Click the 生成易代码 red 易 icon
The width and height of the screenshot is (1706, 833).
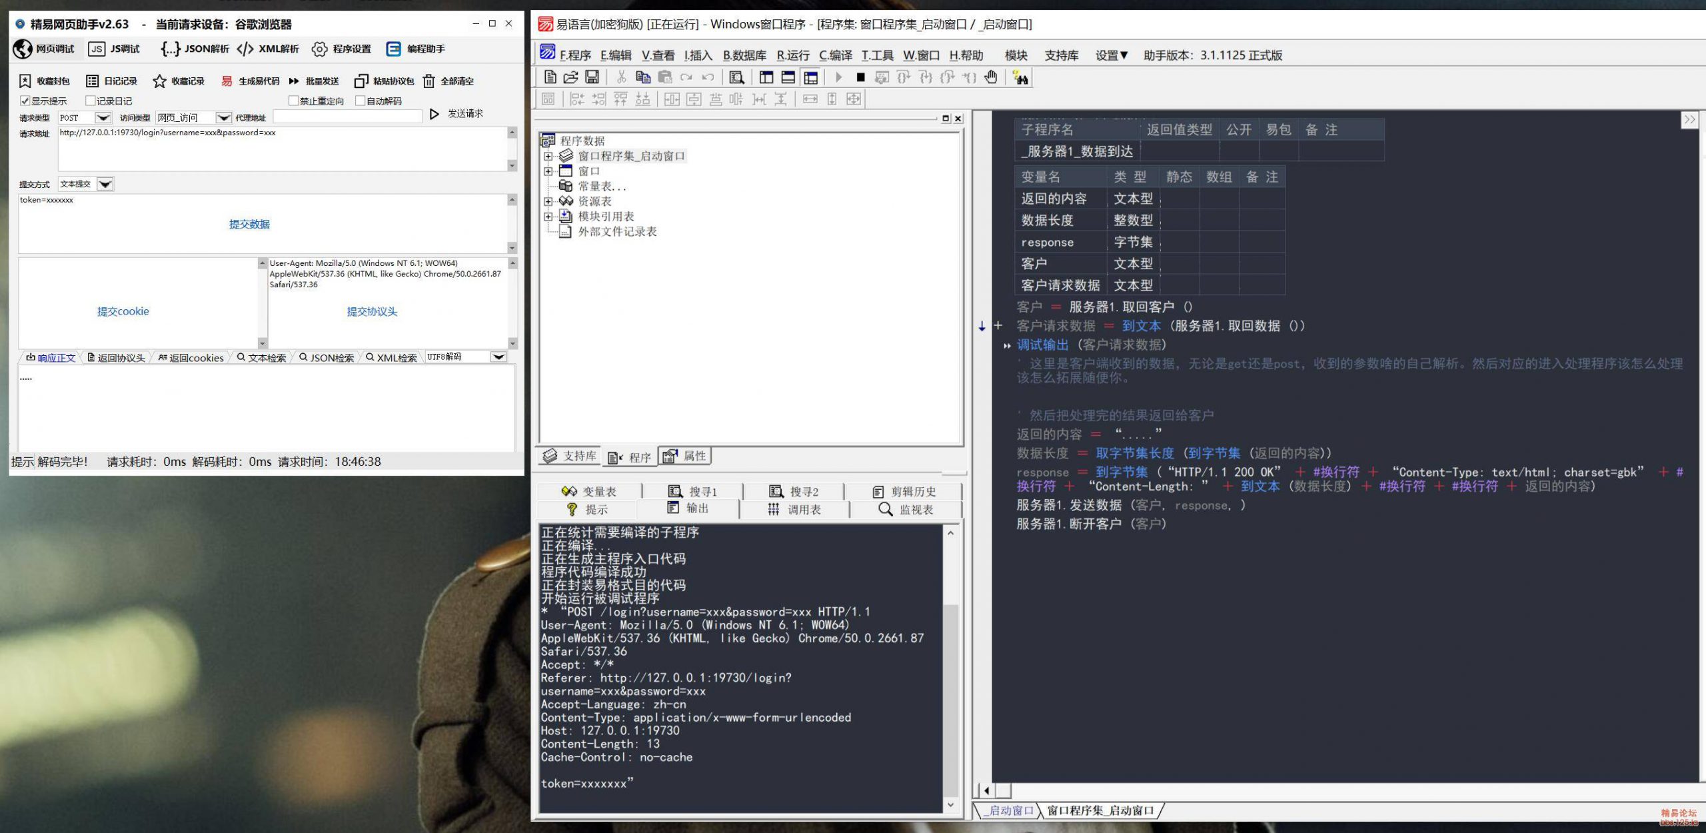click(227, 81)
